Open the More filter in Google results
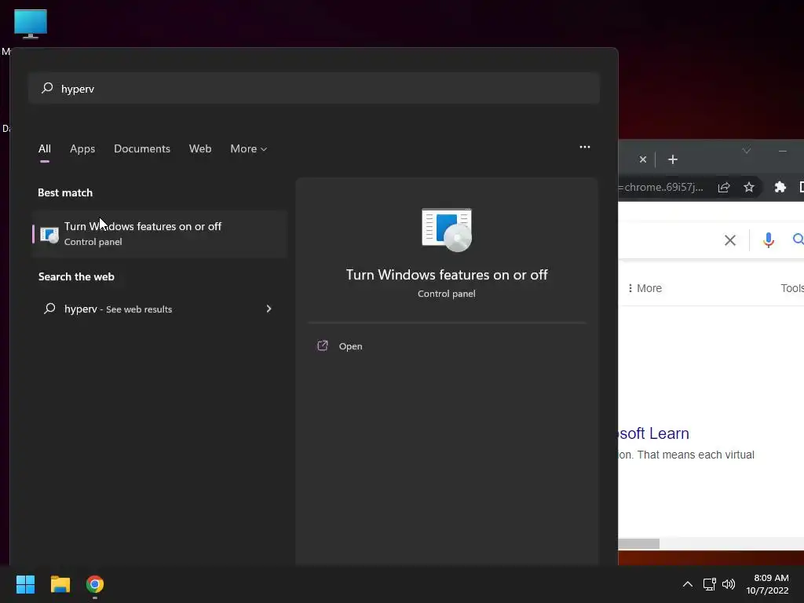This screenshot has width=804, height=603. tap(645, 288)
